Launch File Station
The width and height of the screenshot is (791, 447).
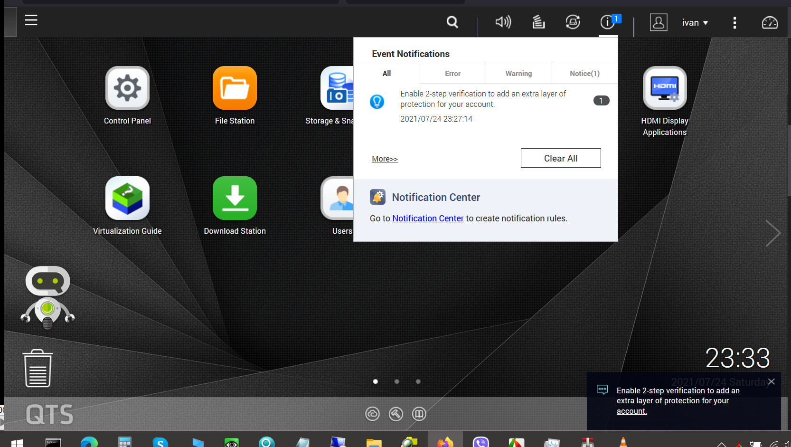tap(235, 88)
